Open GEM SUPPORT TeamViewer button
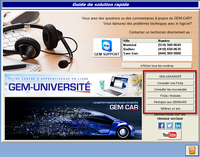 click(x=107, y=48)
